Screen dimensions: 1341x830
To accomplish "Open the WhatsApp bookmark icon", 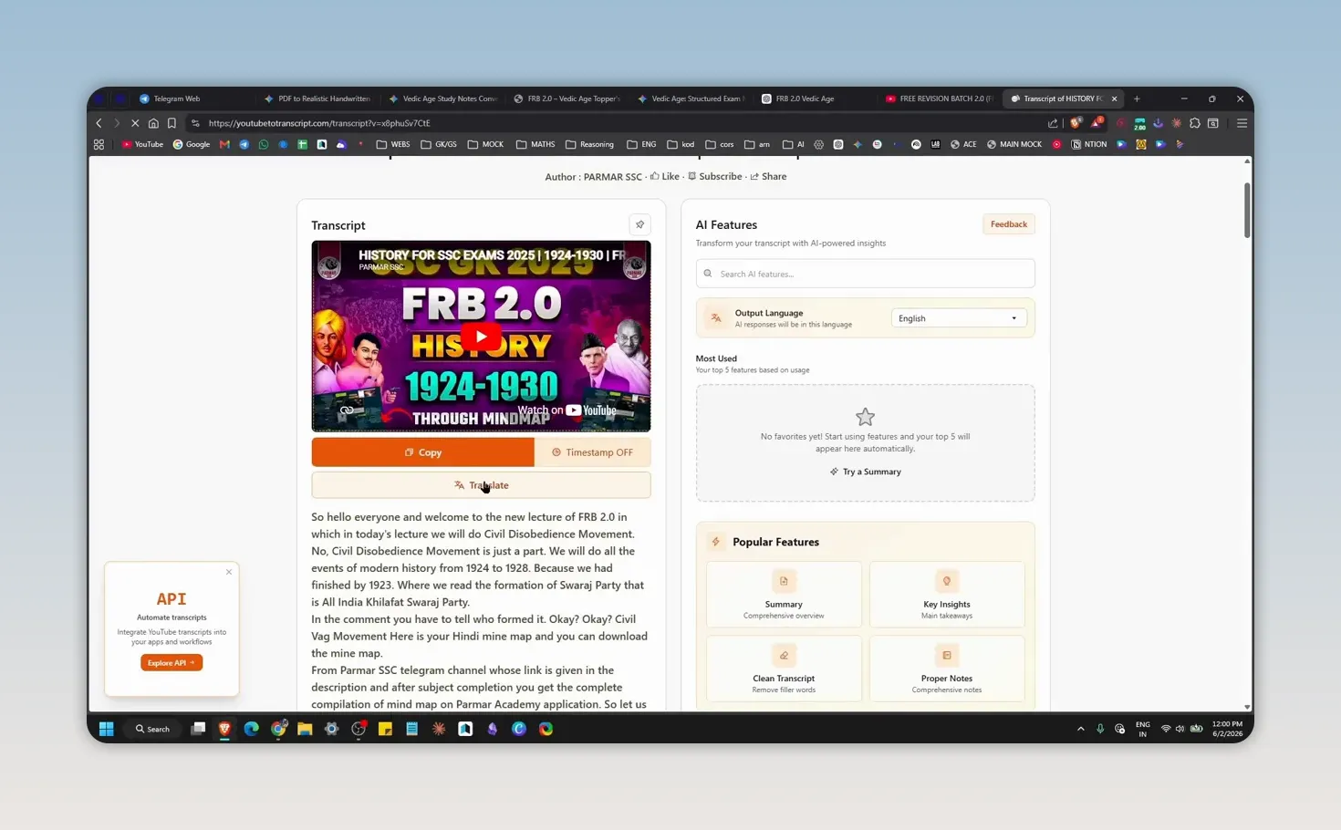I will [x=264, y=144].
